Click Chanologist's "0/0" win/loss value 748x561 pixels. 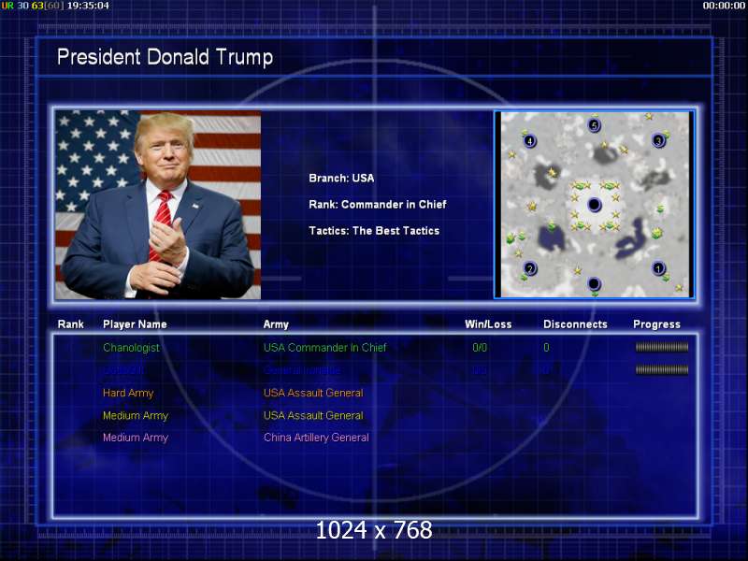coord(480,347)
